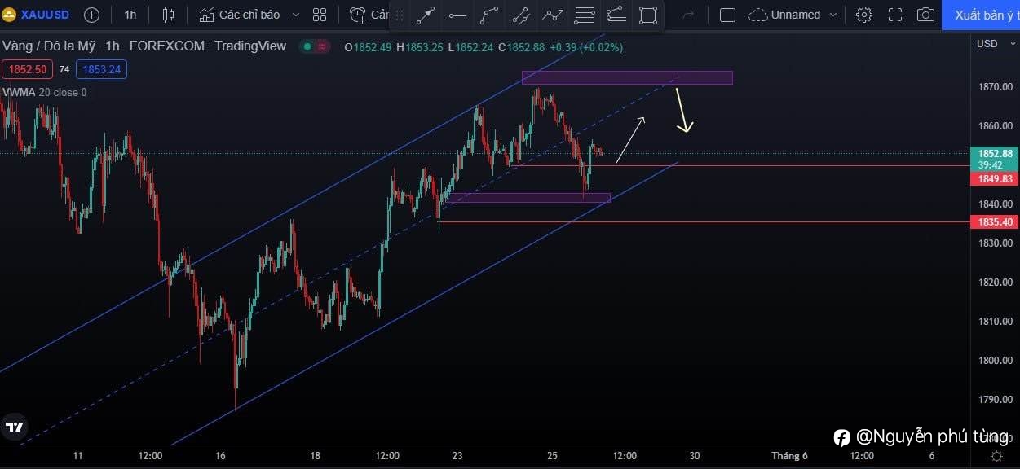Enter fullscreen mode
This screenshot has width=1020, height=469.
click(895, 15)
